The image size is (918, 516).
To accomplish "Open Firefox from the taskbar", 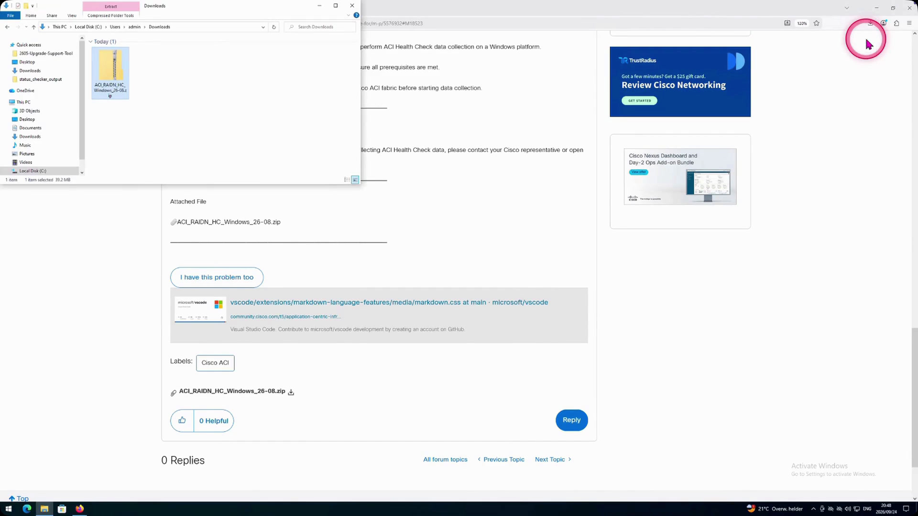I will 79,509.
